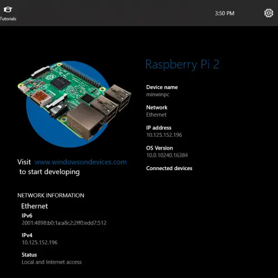The image size is (278, 278).
Task: Click the IPv4 label
Action: 27,235
